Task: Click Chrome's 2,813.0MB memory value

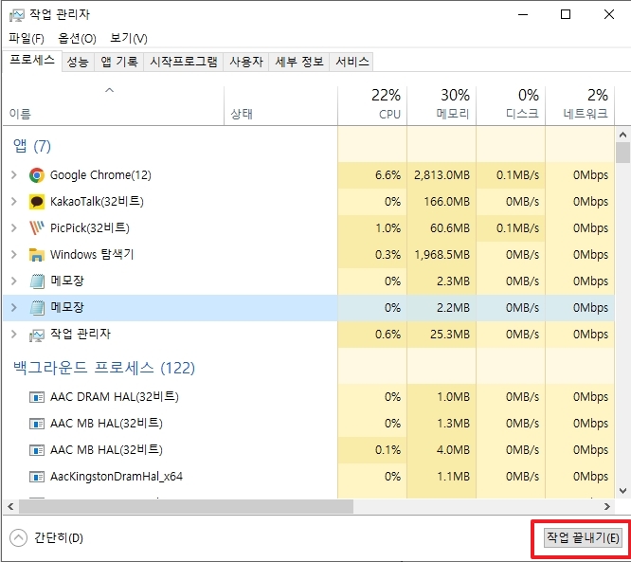Action: pyautogui.click(x=442, y=175)
